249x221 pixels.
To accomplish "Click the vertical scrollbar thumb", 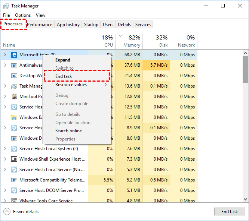I will [245, 69].
